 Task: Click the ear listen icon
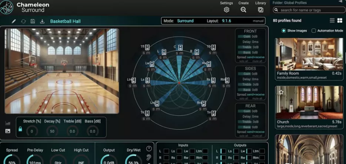149,157
